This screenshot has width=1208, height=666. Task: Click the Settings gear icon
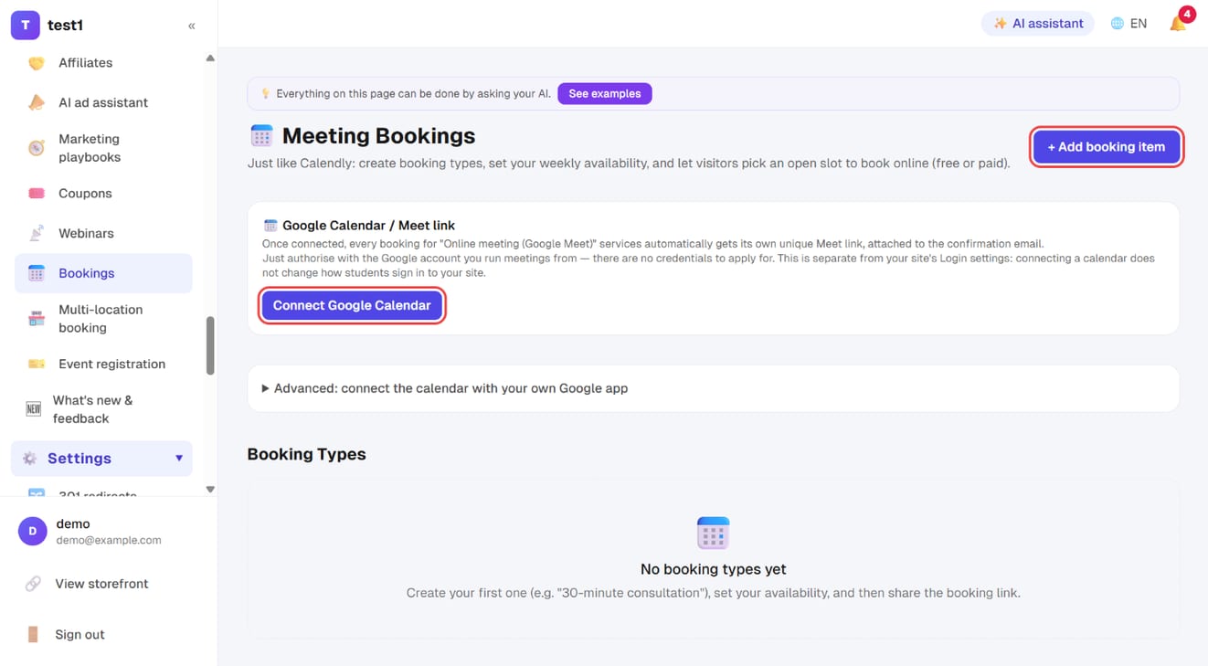29,459
